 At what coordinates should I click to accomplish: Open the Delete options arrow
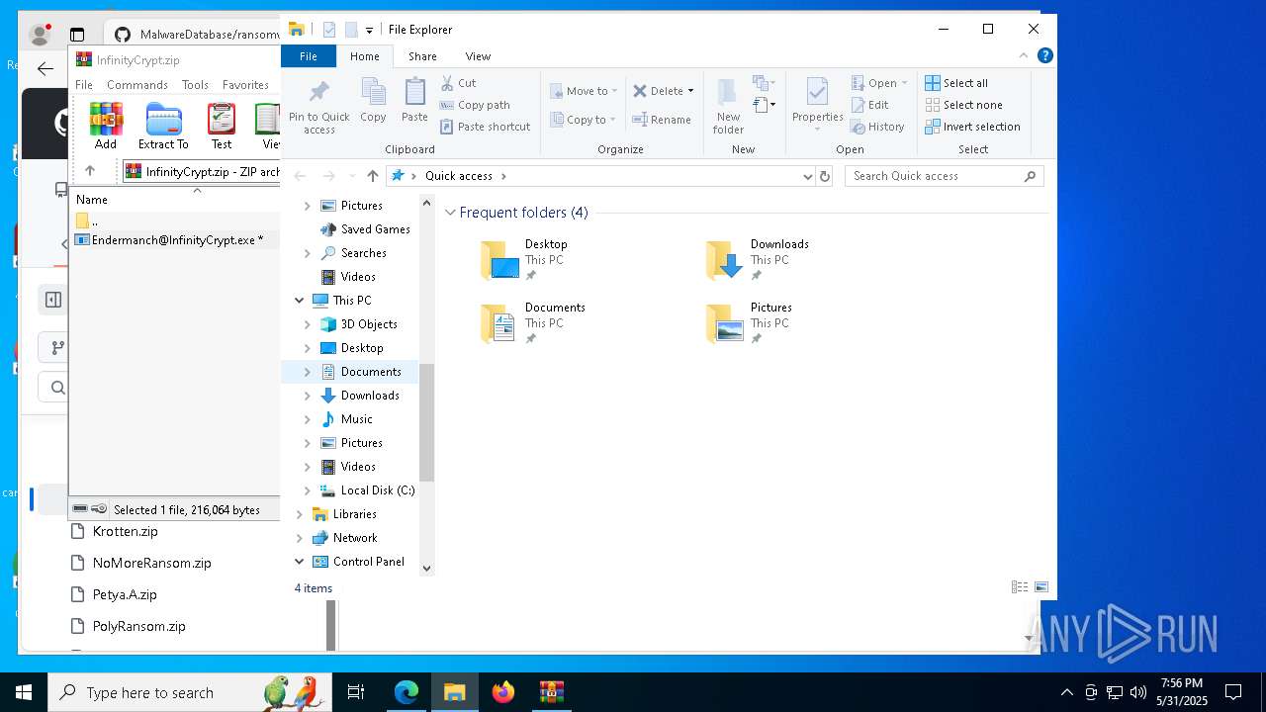(x=690, y=91)
